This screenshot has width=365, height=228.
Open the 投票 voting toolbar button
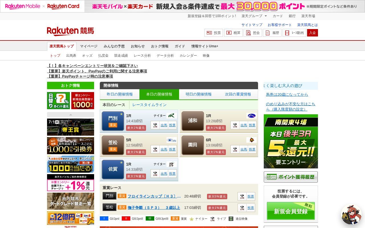pos(214,33)
